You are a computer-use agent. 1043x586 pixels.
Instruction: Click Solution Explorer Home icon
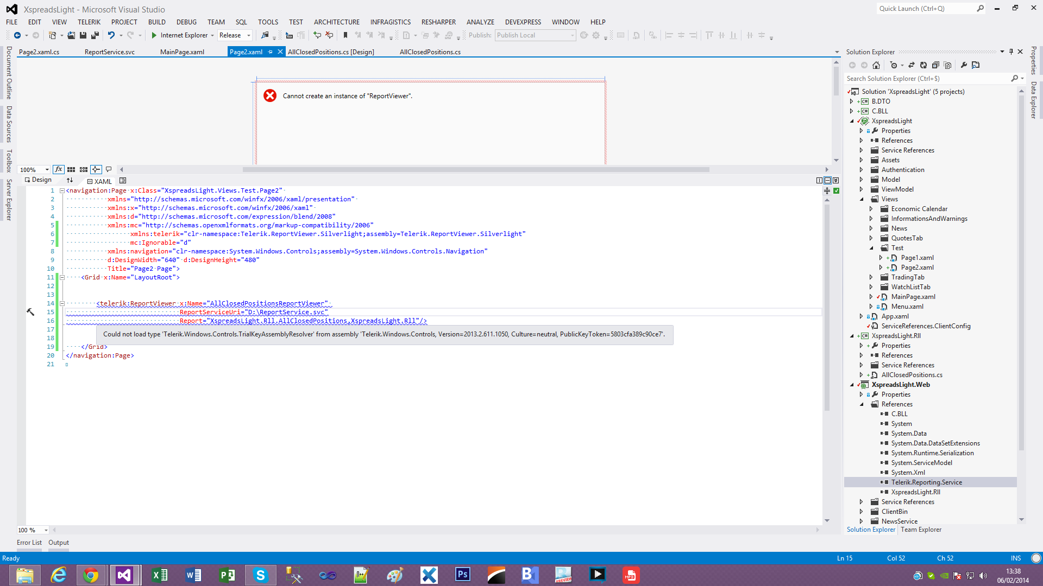[876, 65]
